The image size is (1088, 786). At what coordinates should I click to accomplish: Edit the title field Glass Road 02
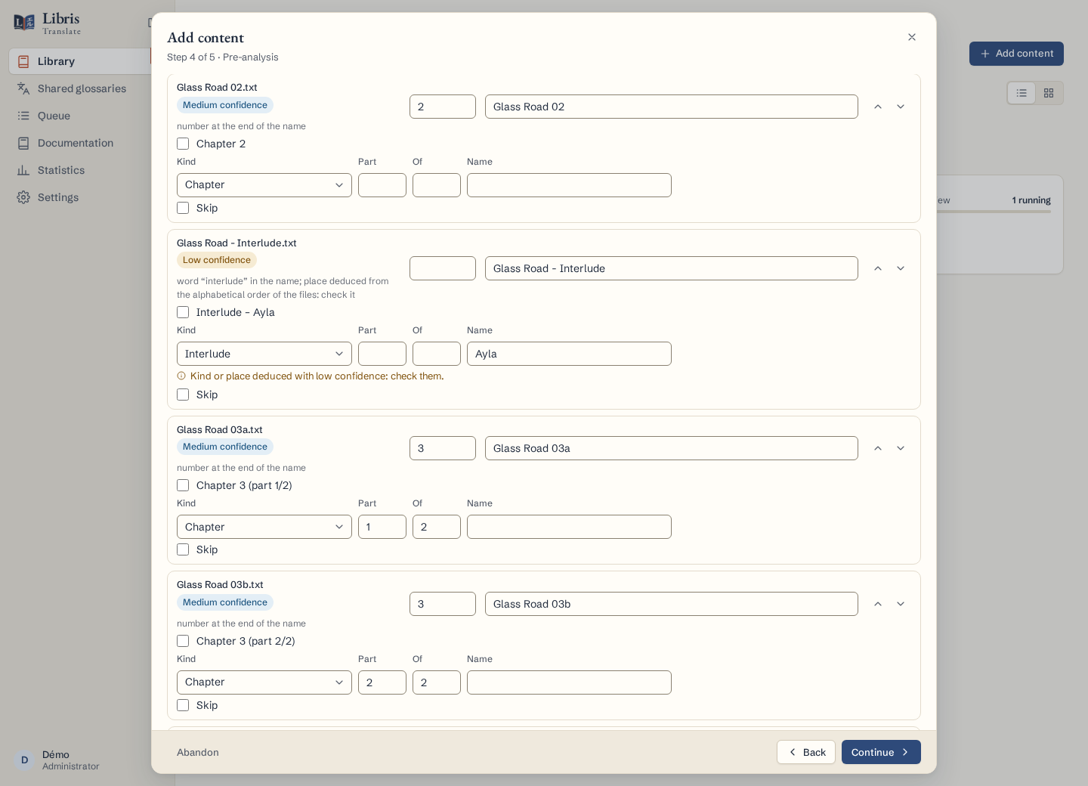tap(672, 107)
